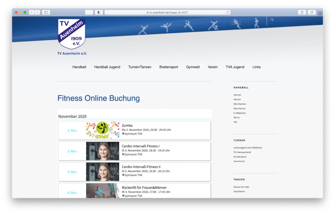Open the Kindersport sidebar link
Viewport: 335px width, 214px height.
tap(240, 157)
